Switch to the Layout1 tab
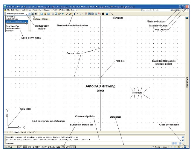191x150 pixels. (x=23, y=132)
